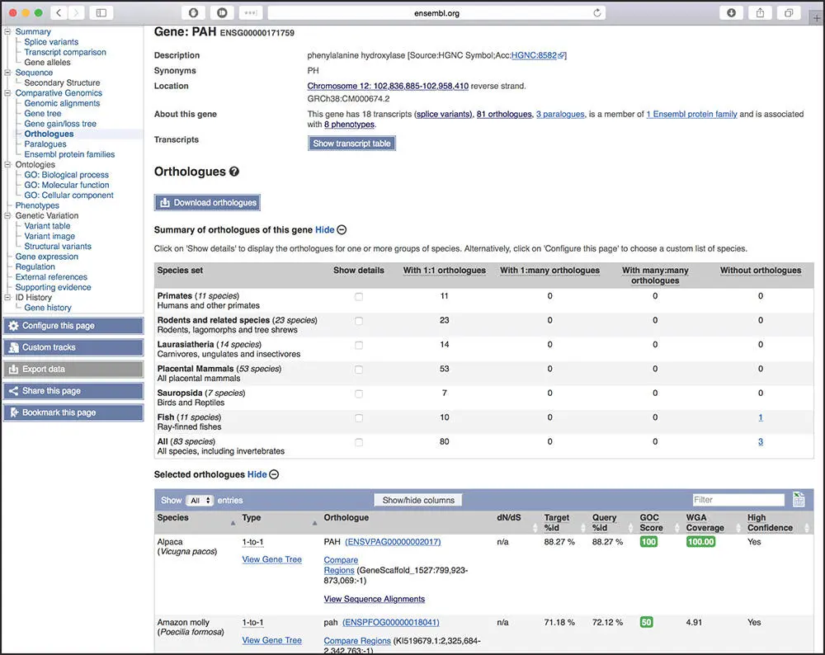Toggle the Safari sidebar icon
Screen dimensions: 825x655
click(101, 13)
